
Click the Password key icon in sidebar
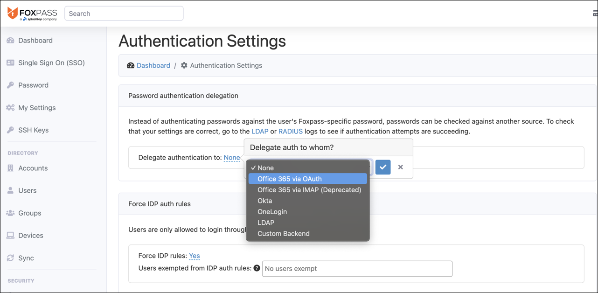click(x=10, y=85)
